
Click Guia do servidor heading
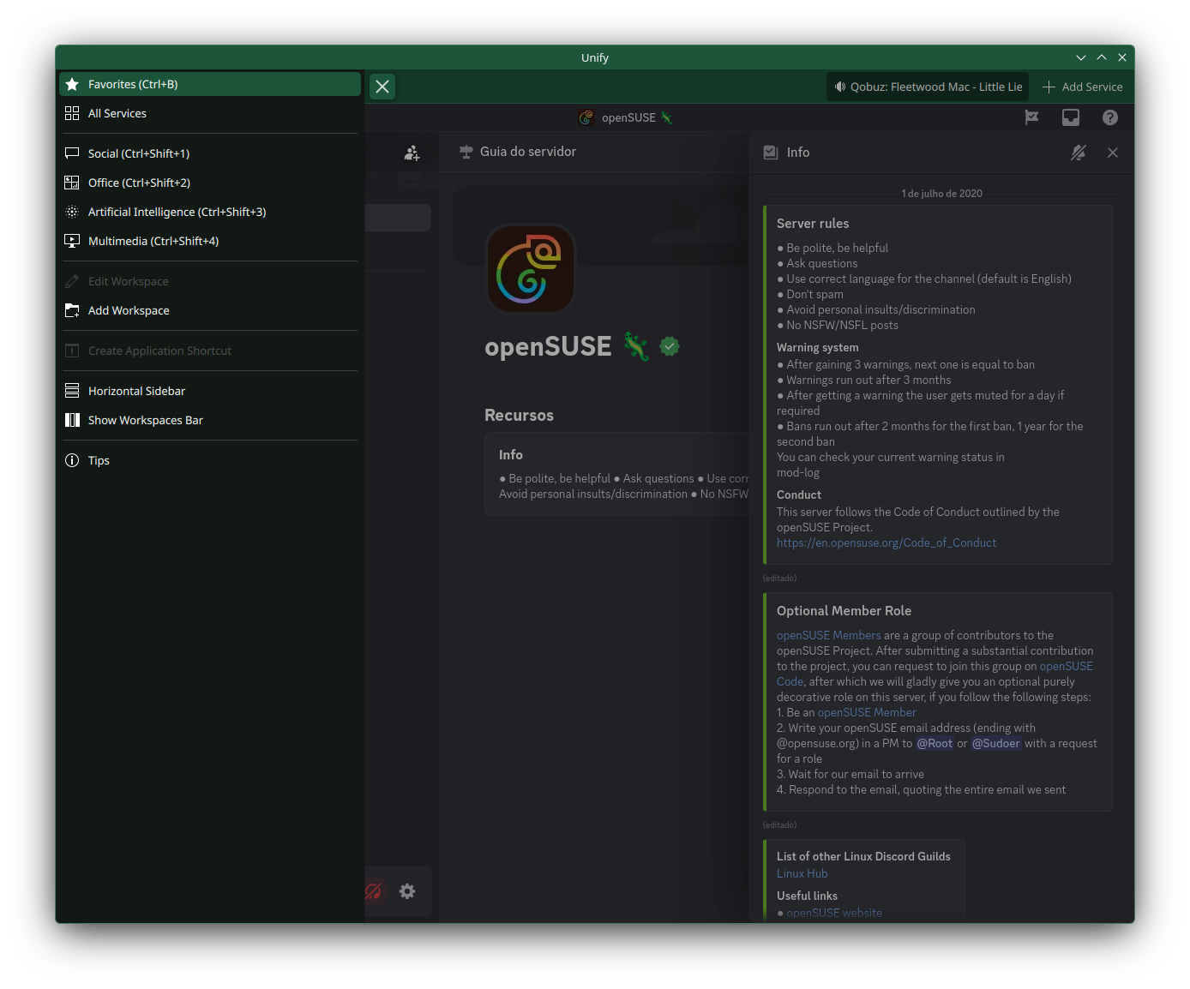coord(528,152)
